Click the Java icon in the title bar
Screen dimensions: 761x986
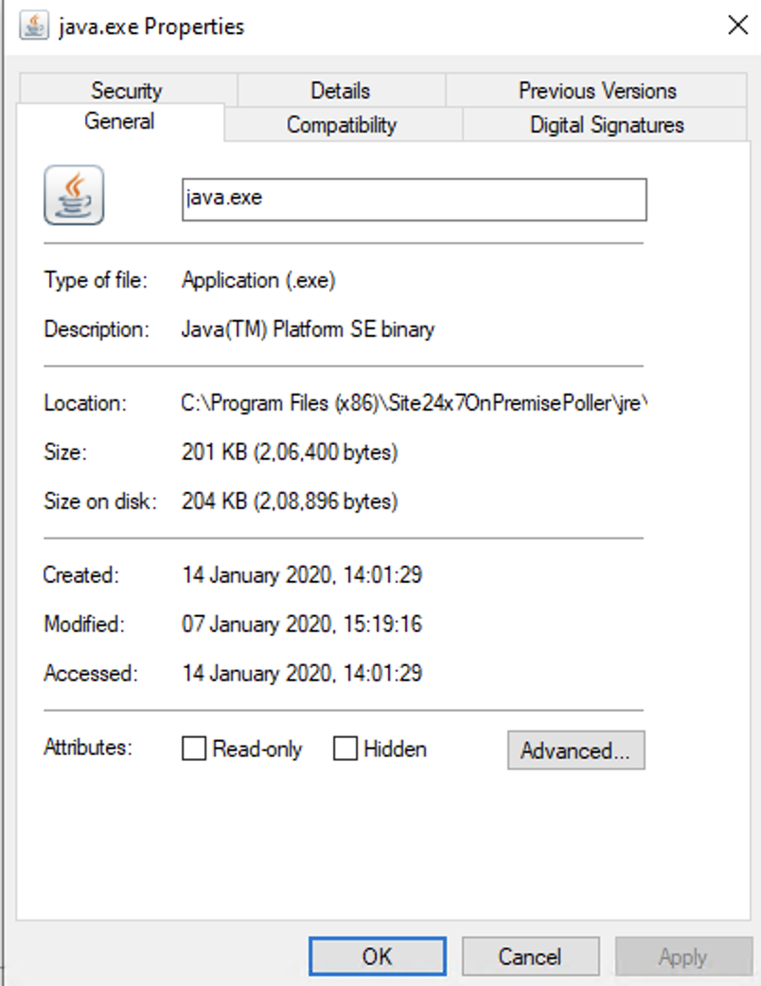(34, 26)
